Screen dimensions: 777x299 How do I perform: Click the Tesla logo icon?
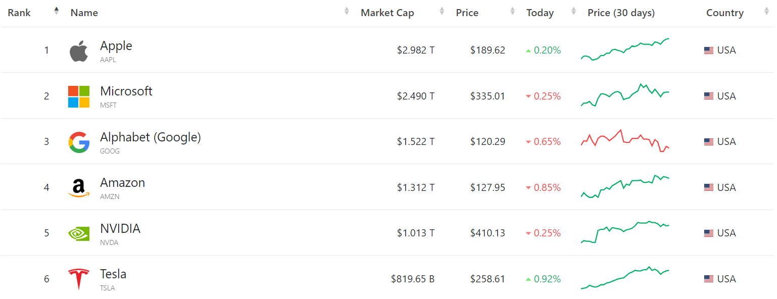tap(79, 279)
